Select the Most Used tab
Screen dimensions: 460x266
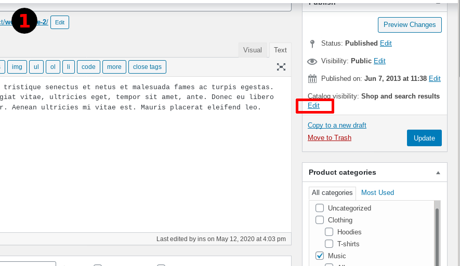[377, 193]
